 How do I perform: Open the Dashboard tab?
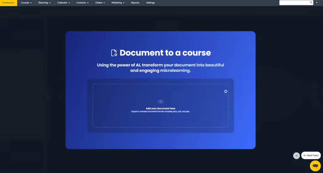pos(8,3)
